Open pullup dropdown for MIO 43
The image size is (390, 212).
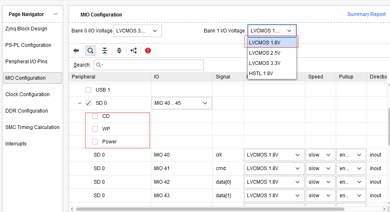351,196
